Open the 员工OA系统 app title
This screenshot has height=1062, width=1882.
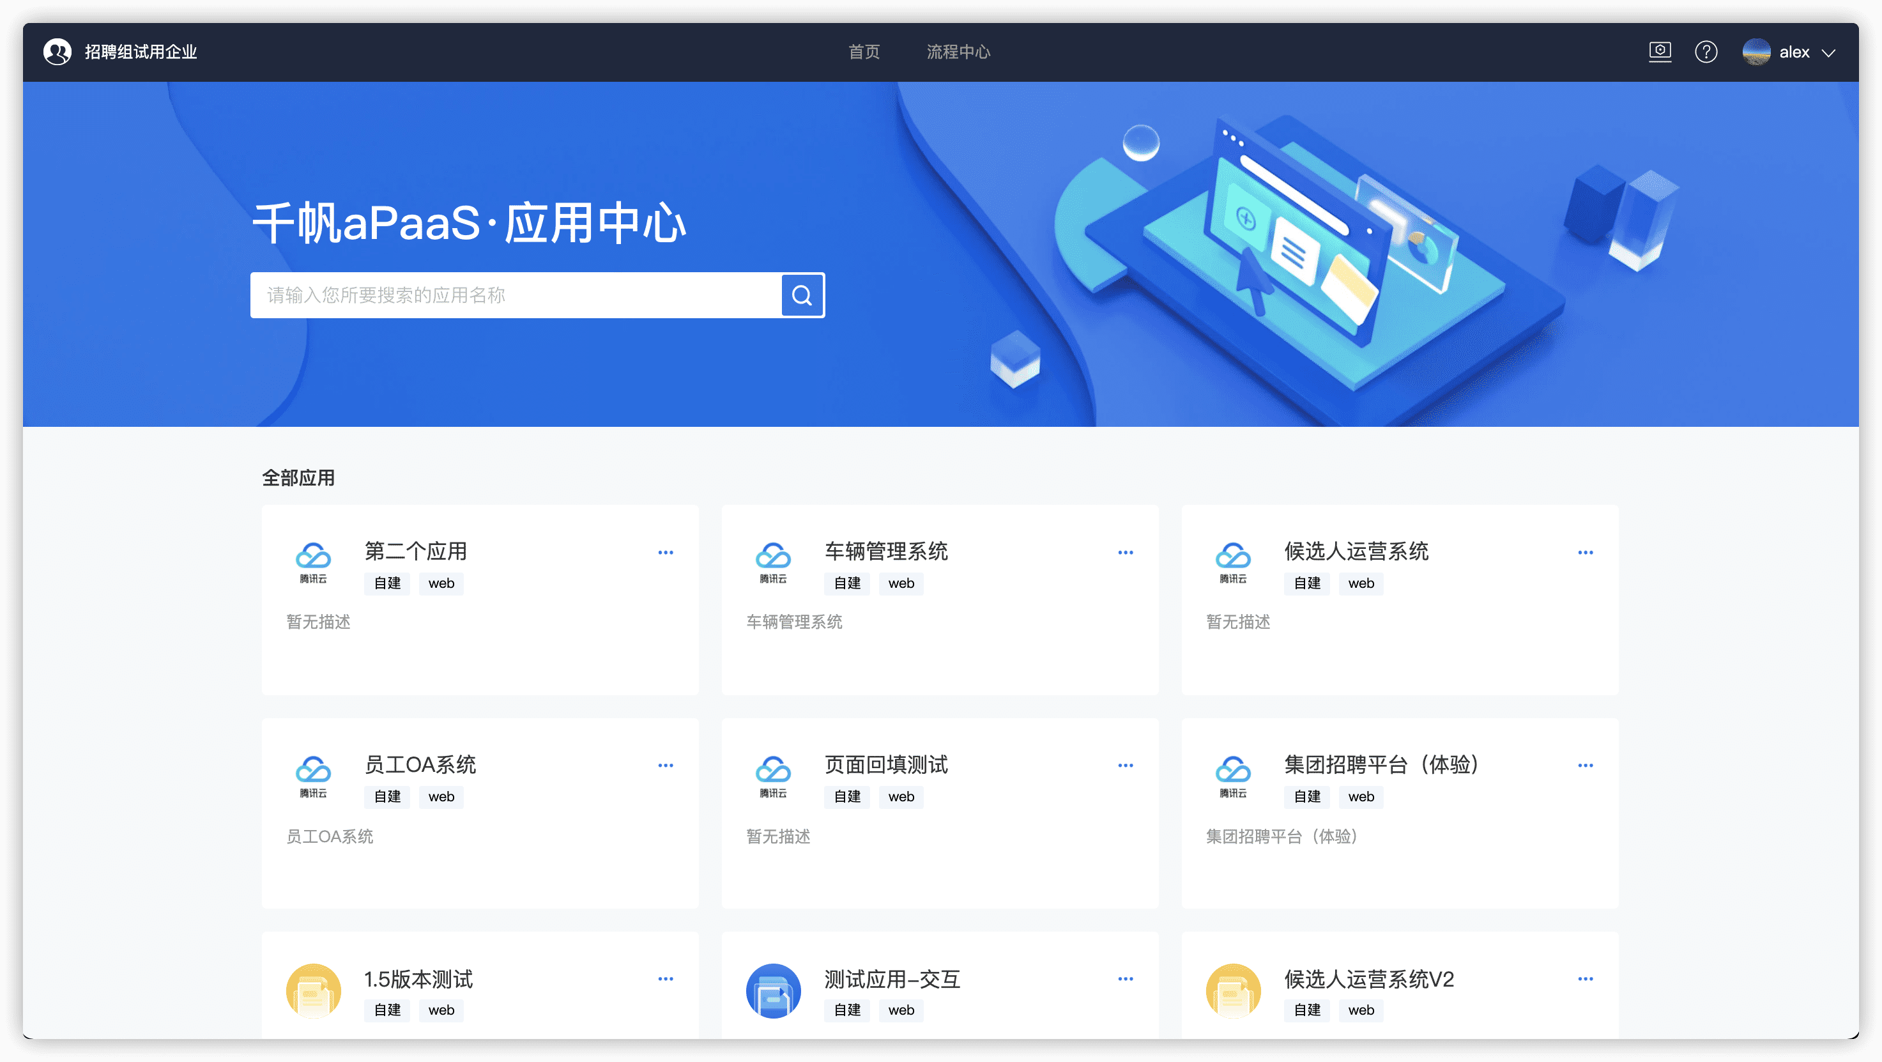point(420,764)
